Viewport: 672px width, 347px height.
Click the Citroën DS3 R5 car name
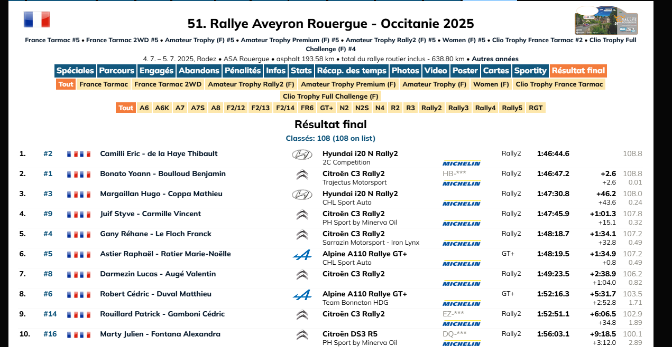350,334
